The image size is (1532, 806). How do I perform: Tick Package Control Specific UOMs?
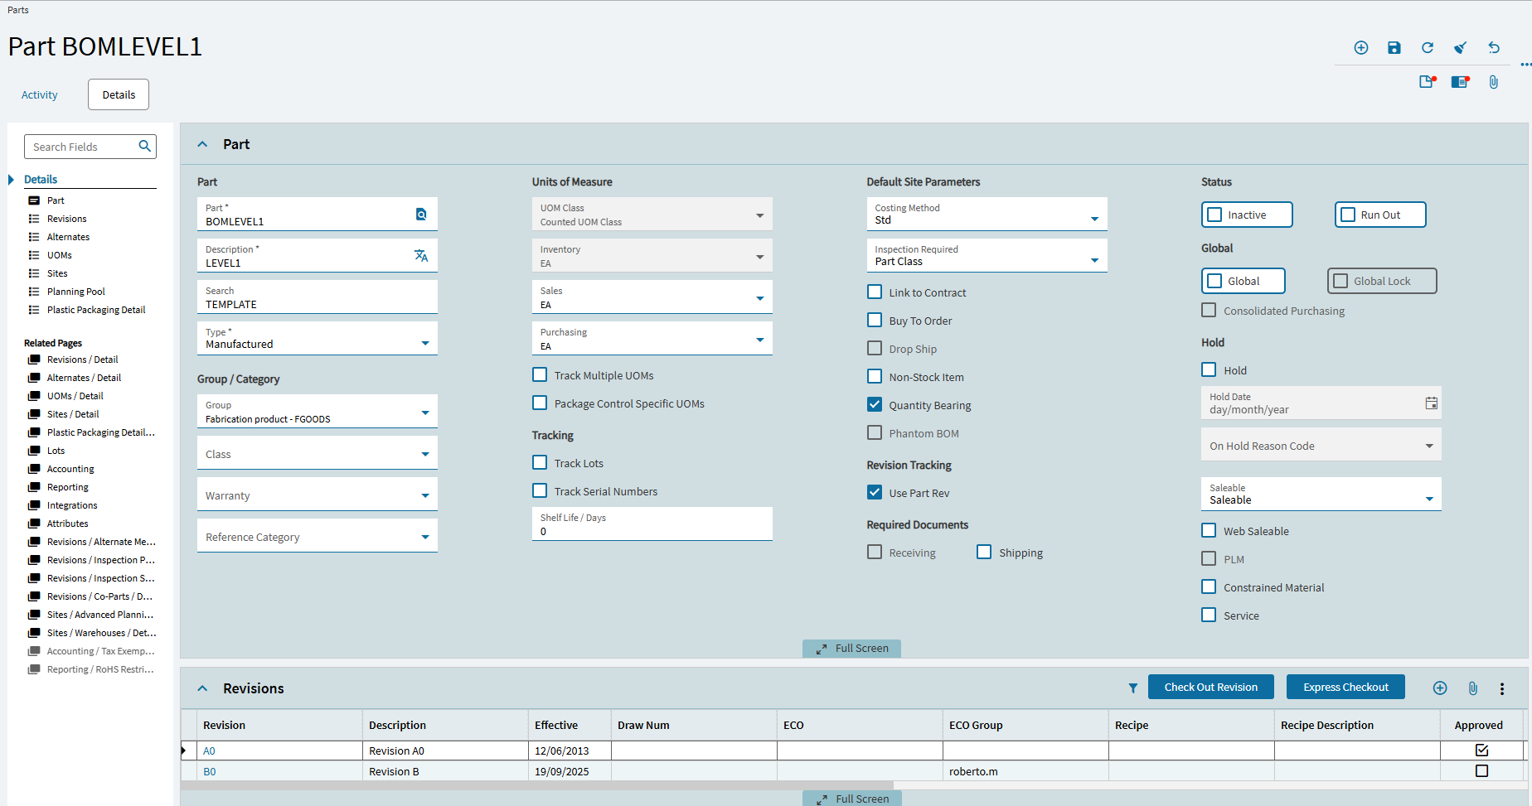point(540,403)
